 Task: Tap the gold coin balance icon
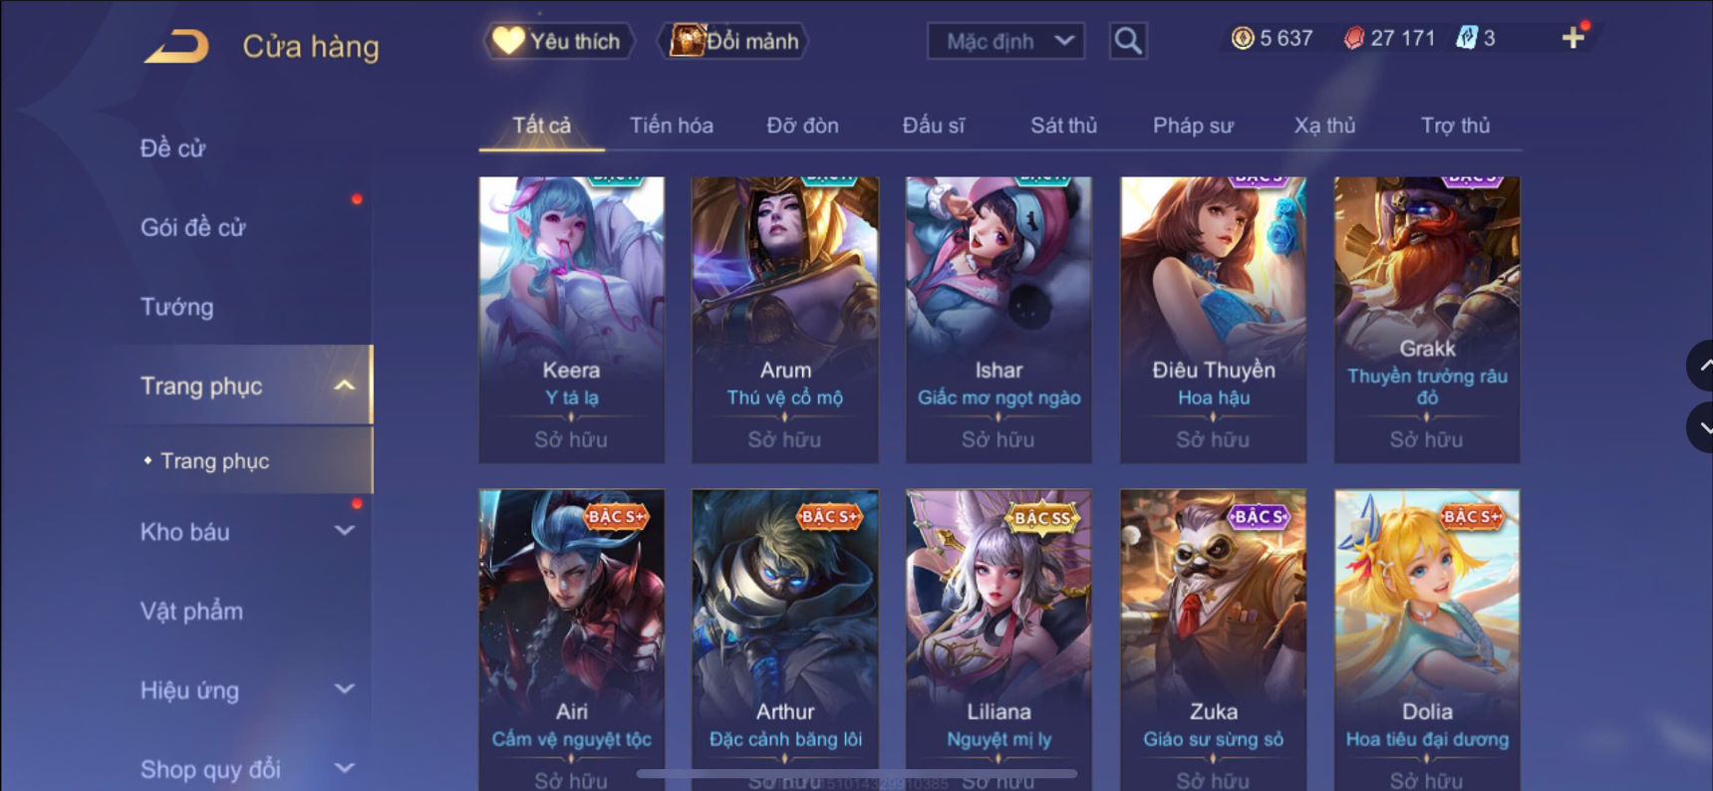(x=1242, y=38)
